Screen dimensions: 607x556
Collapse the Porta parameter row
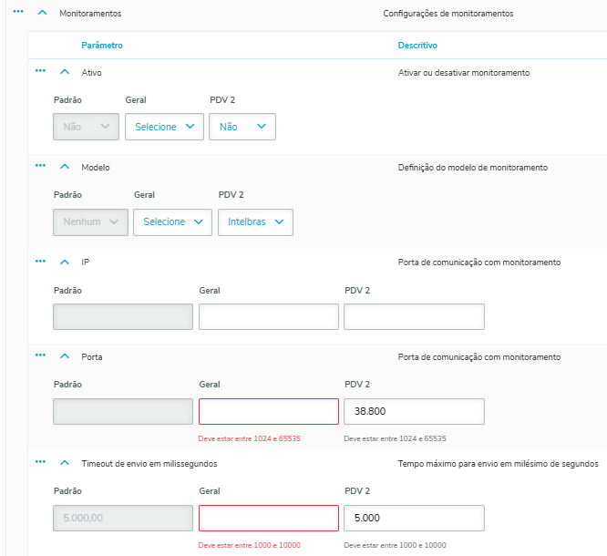65,356
